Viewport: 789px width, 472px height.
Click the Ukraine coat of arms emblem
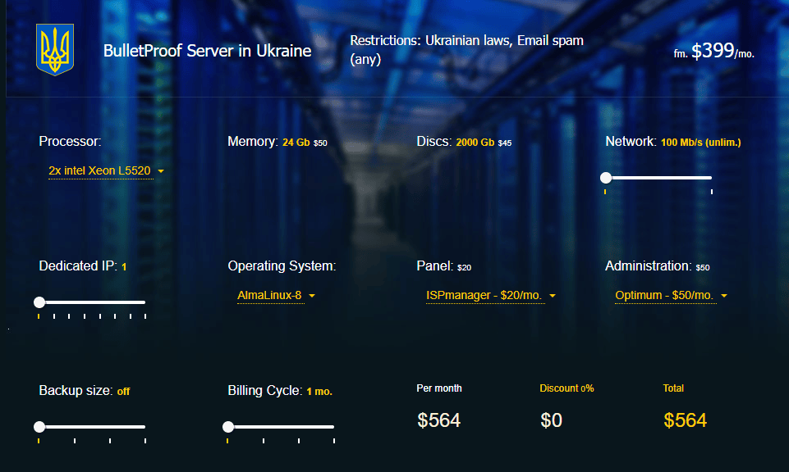point(55,49)
